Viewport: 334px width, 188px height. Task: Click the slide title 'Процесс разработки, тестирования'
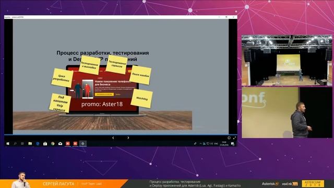click(x=103, y=53)
